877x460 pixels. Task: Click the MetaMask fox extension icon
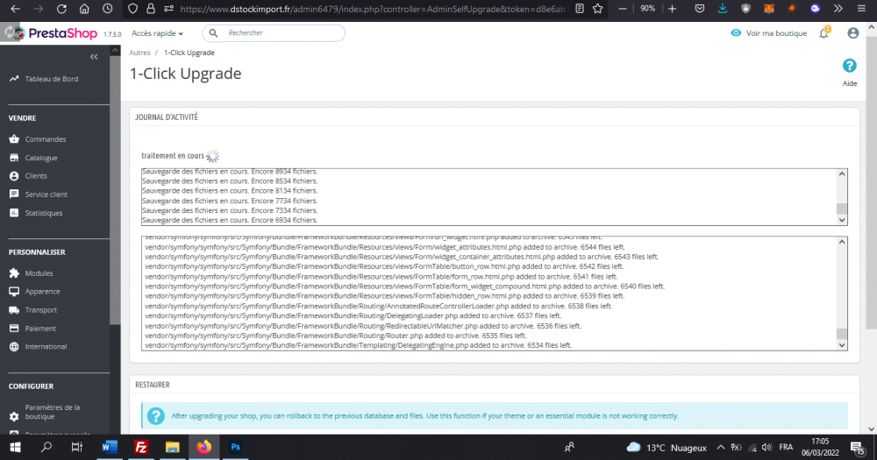tap(769, 9)
